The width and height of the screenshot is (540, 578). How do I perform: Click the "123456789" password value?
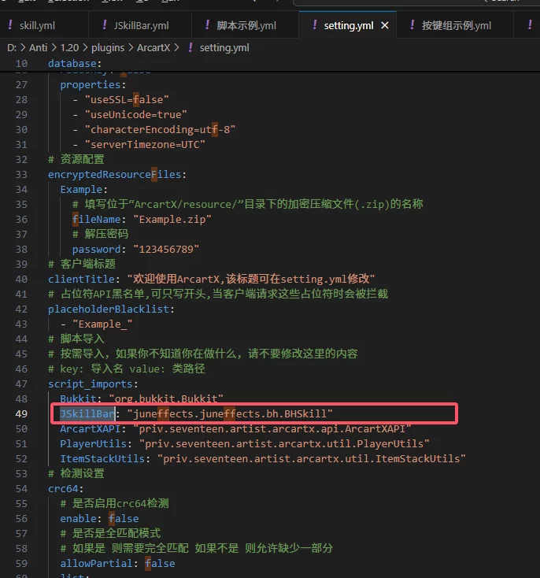point(166,249)
